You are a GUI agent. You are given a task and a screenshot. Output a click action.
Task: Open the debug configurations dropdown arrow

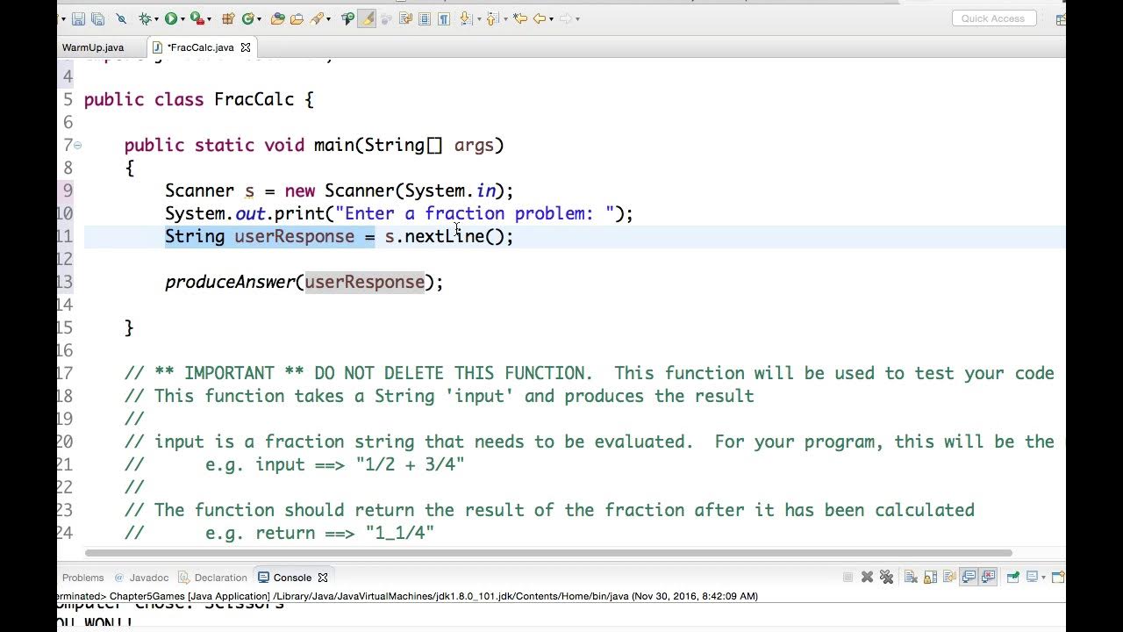coord(156,19)
